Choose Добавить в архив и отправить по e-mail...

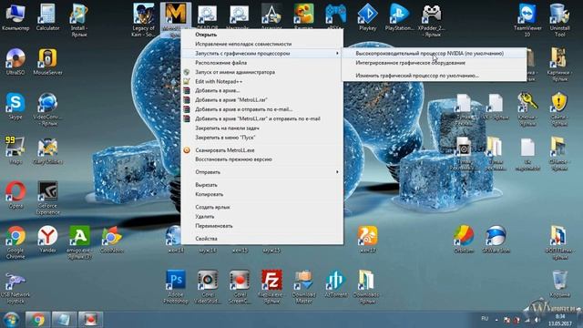261,109
